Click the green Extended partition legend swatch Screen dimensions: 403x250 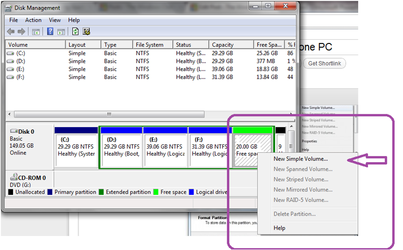click(x=101, y=192)
